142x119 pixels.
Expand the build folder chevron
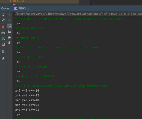coord(10,1)
